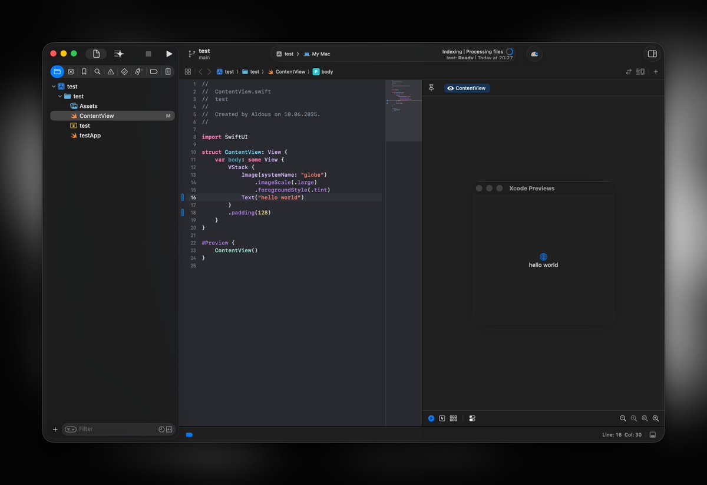Click the Run play button
Image resolution: width=707 pixels, height=485 pixels.
(169, 54)
